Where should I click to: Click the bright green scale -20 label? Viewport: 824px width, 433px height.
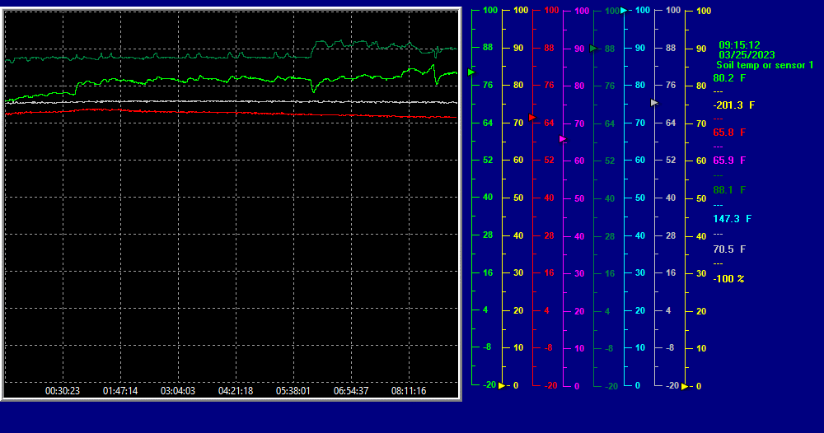[489, 384]
